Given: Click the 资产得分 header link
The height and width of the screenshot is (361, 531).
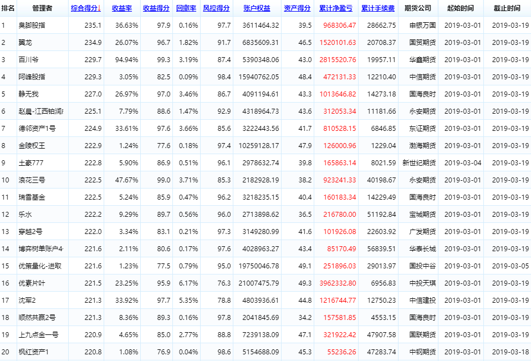Looking at the screenshot, I should 297,8.
